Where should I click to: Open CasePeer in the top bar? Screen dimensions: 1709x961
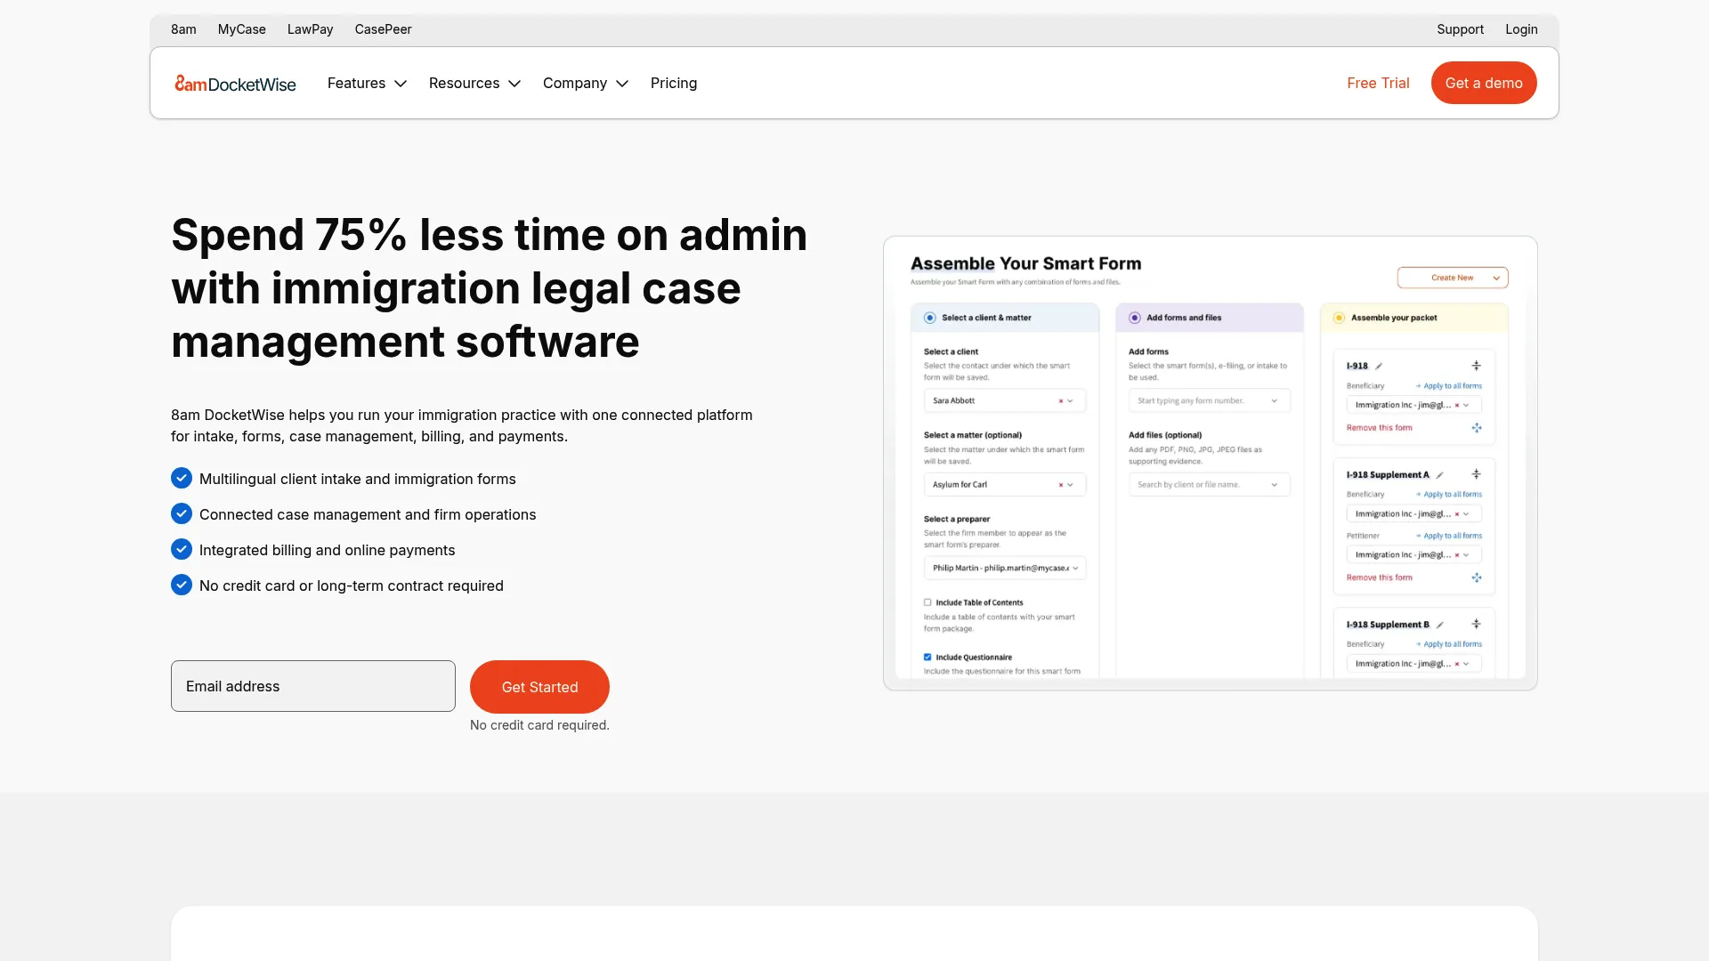pos(383,29)
